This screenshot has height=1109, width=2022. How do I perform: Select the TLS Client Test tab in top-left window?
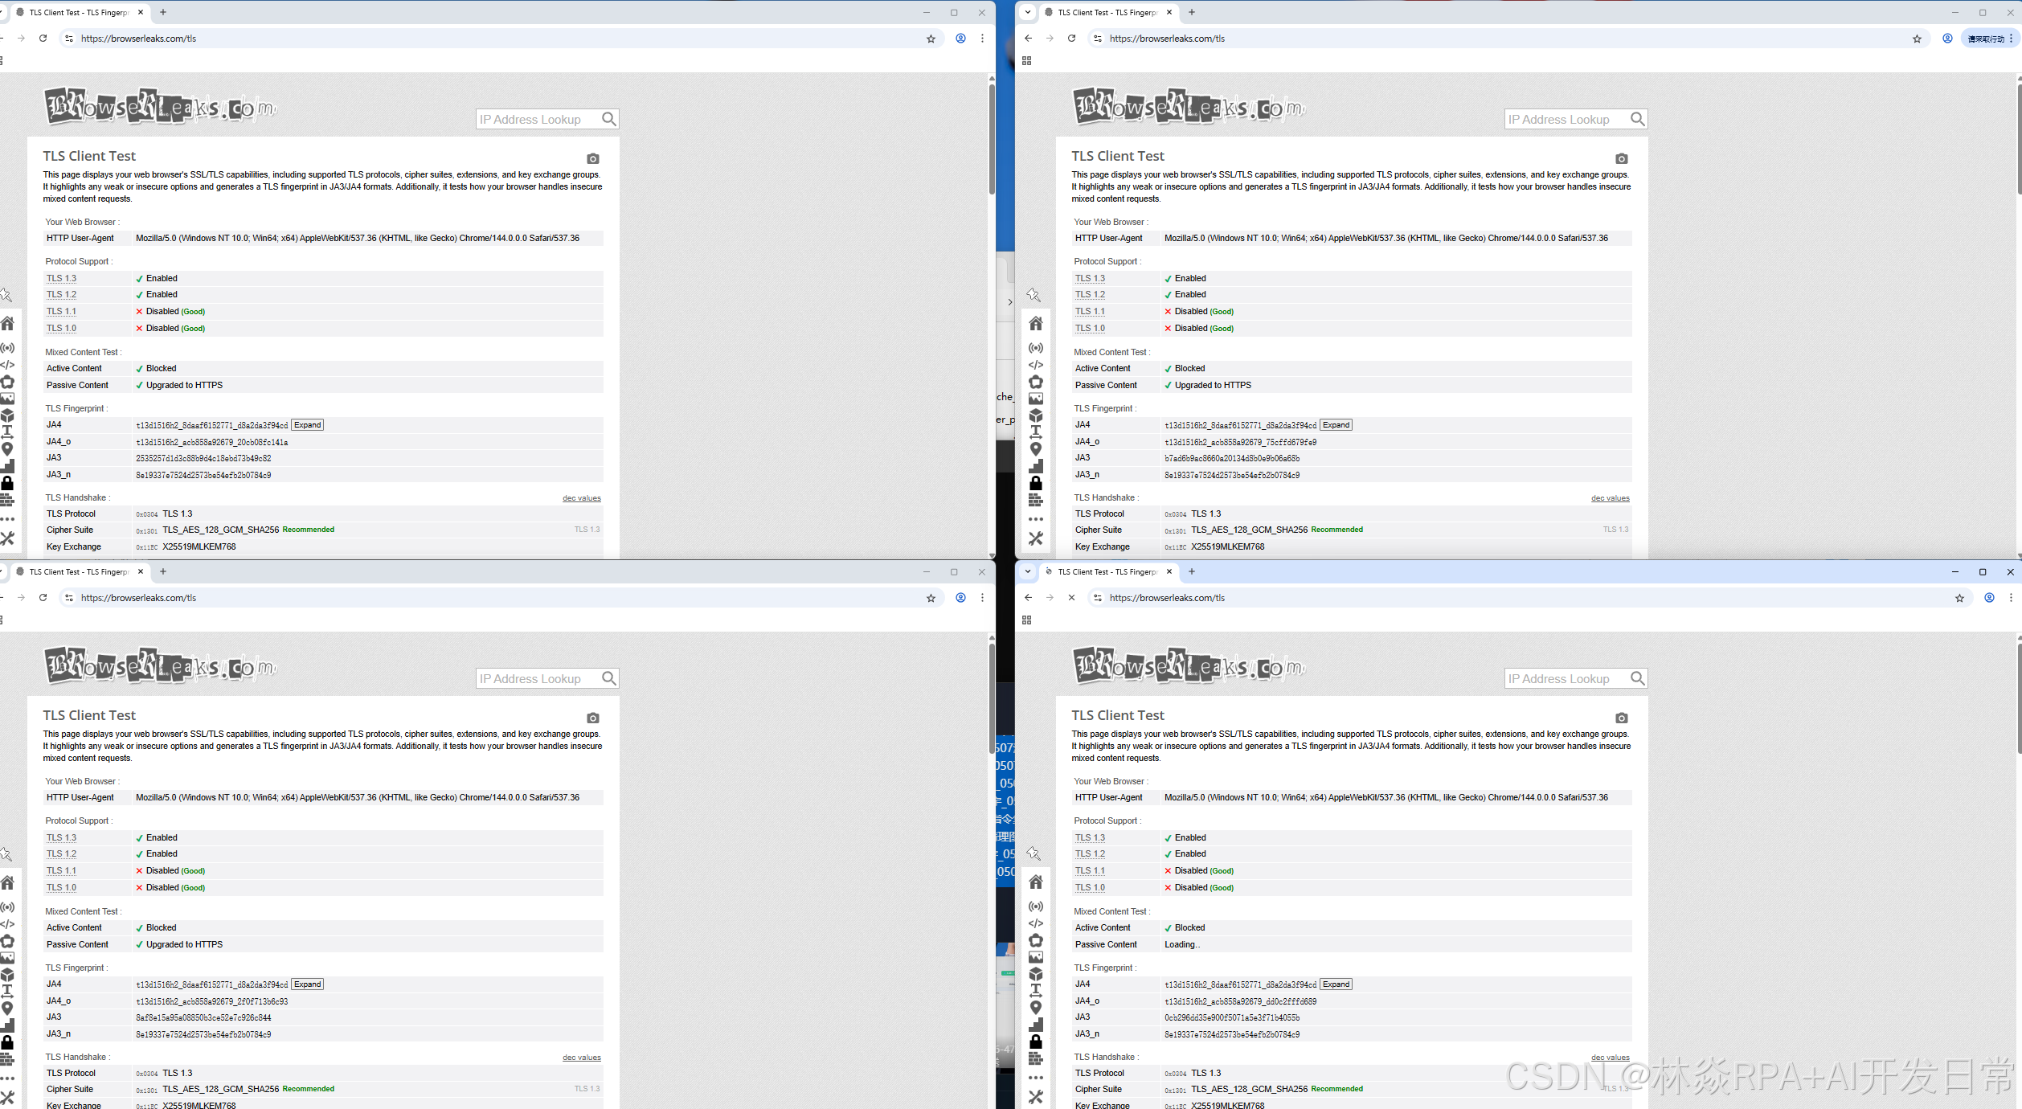point(79,12)
